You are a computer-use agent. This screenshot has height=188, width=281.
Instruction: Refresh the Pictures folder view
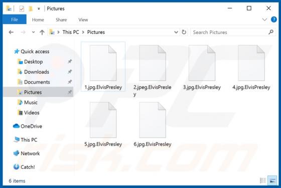coord(184,32)
